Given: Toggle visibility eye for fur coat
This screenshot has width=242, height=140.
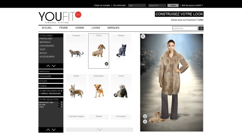Looking at the screenshot, I should [x=59, y=105].
